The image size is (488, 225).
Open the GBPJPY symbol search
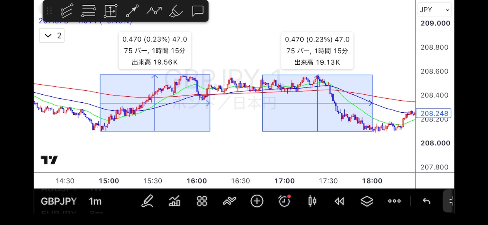tap(58, 201)
